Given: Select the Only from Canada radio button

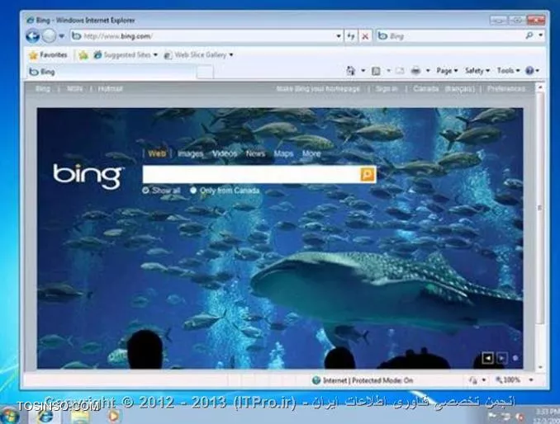Looking at the screenshot, I should [193, 191].
